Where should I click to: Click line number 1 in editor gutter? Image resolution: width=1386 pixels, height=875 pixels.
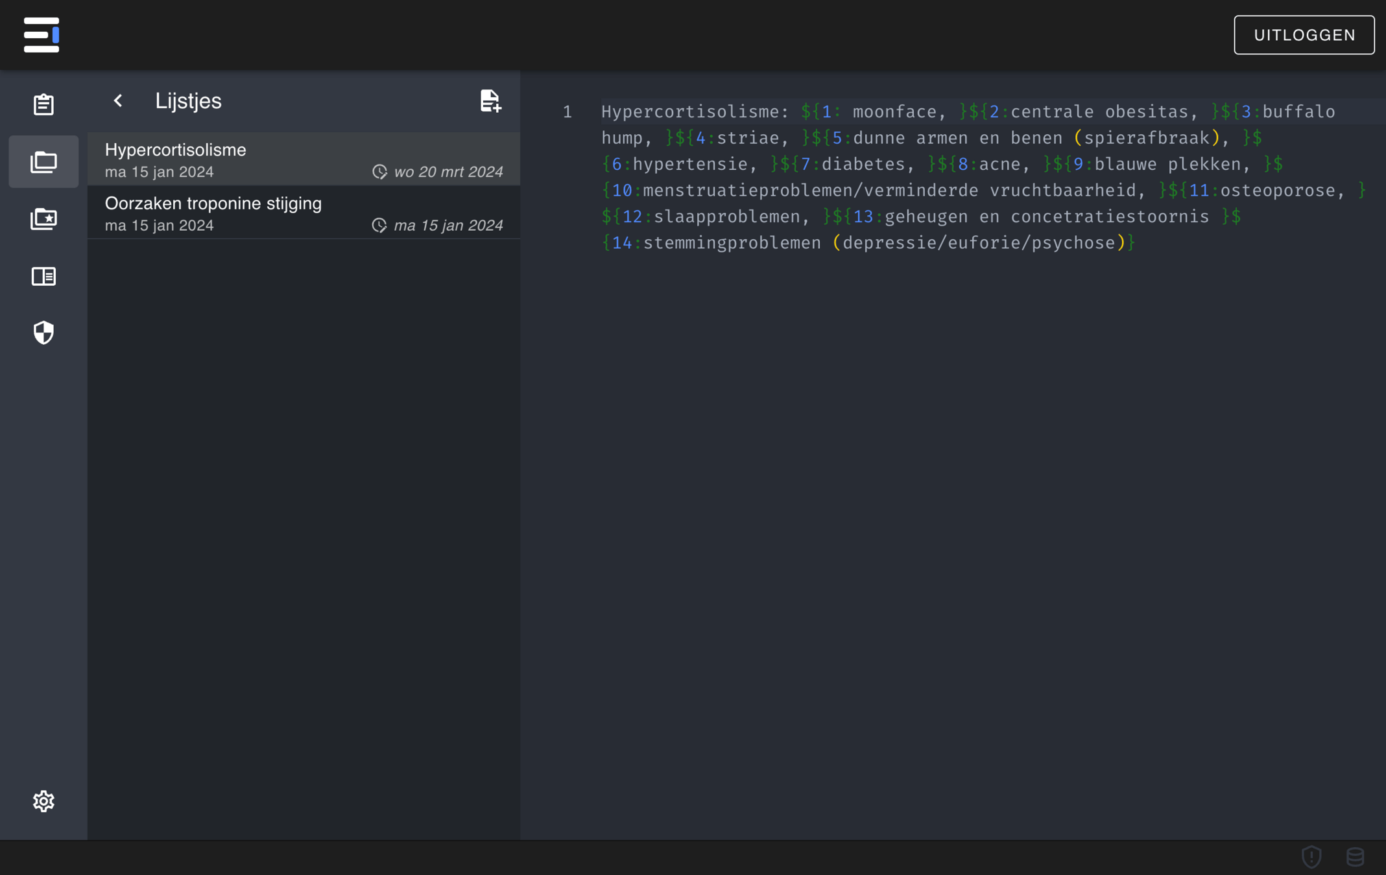coord(567,112)
